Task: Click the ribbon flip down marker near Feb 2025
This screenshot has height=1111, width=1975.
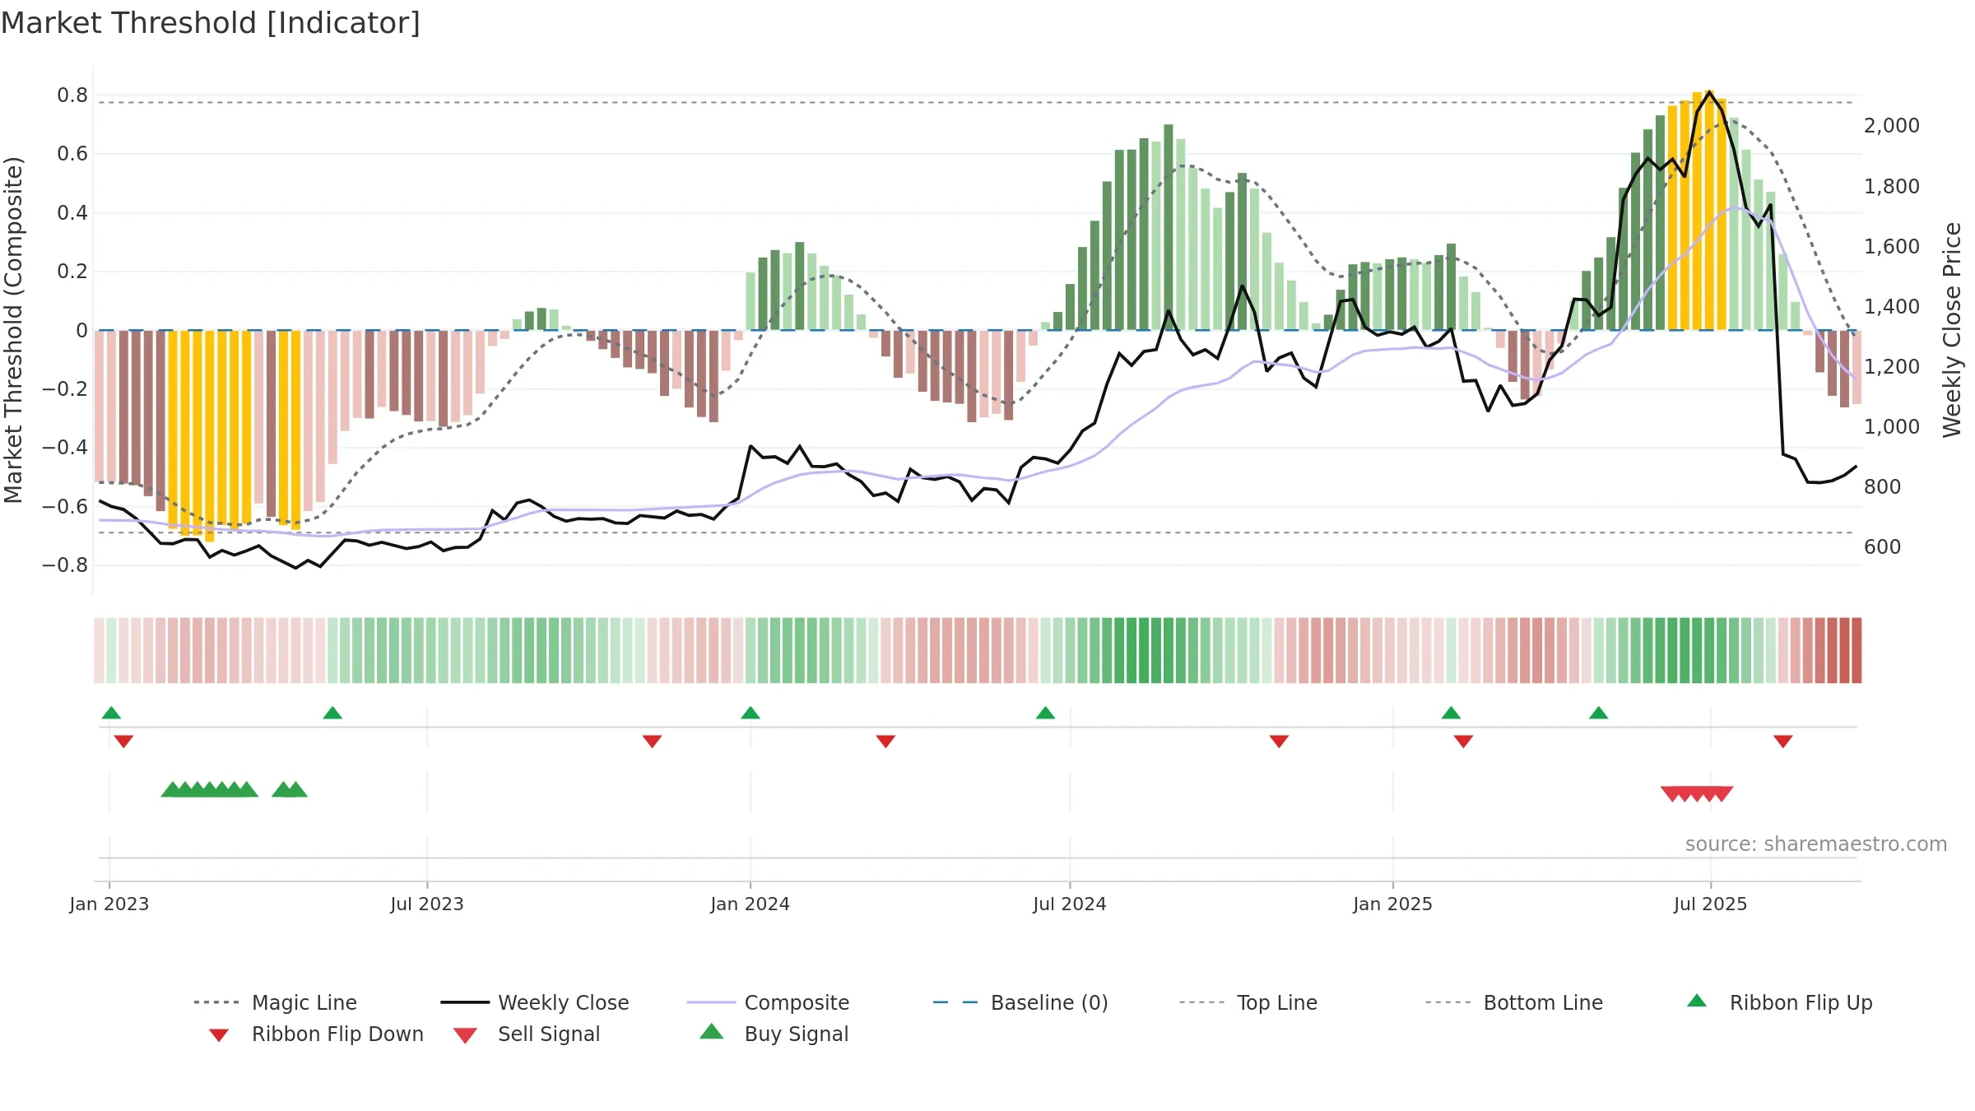Action: [1463, 741]
